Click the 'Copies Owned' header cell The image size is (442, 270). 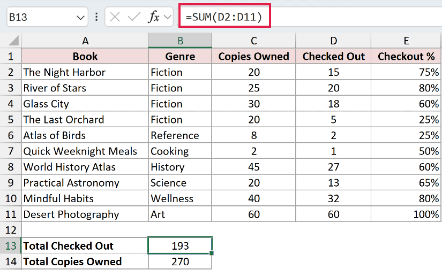click(x=254, y=57)
